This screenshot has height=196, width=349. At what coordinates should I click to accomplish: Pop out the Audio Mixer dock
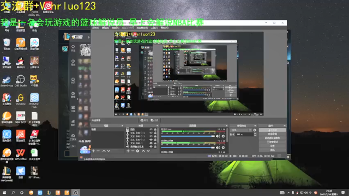click(226, 126)
